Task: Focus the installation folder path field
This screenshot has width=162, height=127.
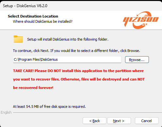Action: coord(67,59)
